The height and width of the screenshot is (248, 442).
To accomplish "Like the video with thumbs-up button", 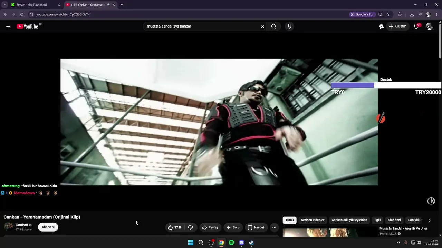I will (174, 227).
